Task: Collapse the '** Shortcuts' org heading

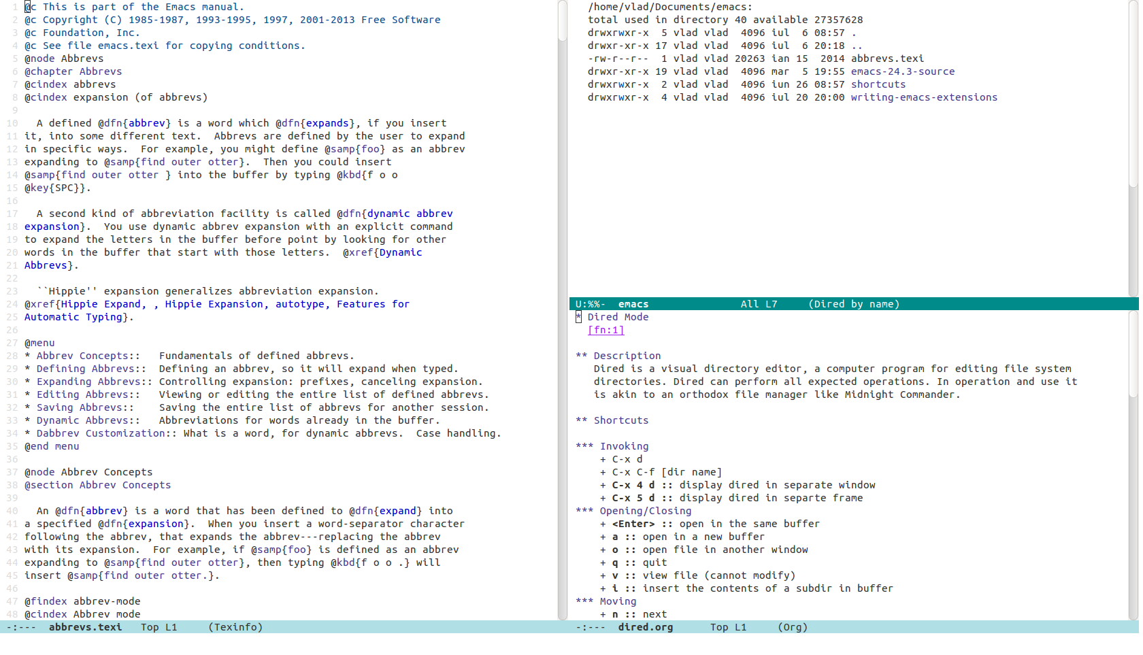Action: (612, 420)
